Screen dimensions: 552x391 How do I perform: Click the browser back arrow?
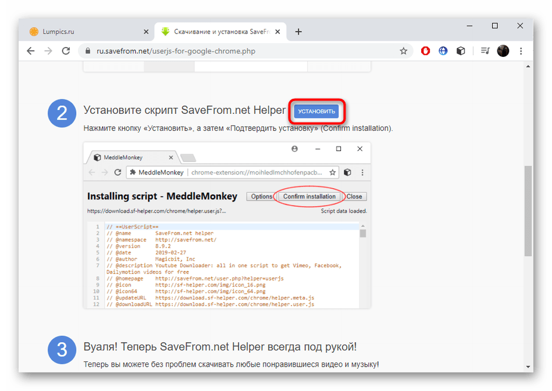[31, 51]
